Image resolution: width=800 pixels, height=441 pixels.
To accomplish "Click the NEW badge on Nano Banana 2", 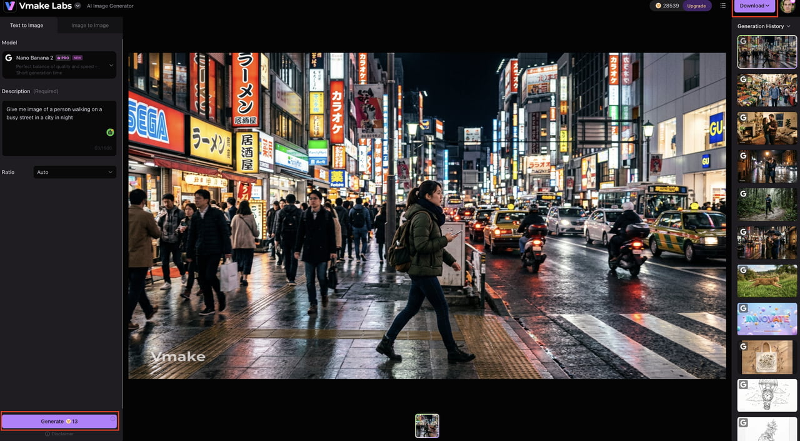I will [x=77, y=58].
